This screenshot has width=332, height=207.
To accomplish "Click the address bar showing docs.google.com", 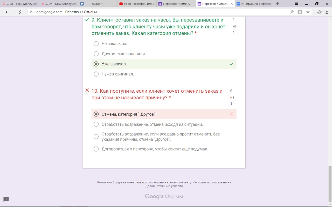I will pos(156,12).
